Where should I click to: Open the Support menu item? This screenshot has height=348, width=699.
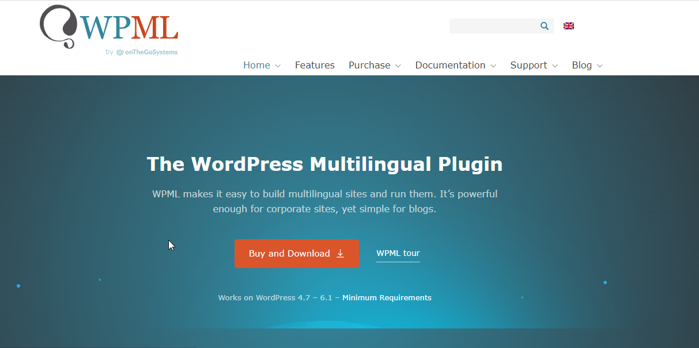pos(528,65)
